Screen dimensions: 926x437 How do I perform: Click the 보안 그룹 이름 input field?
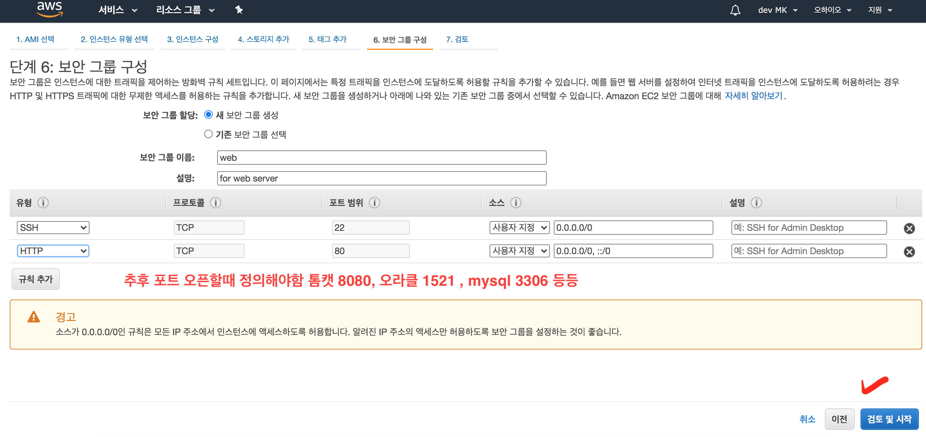tap(381, 158)
